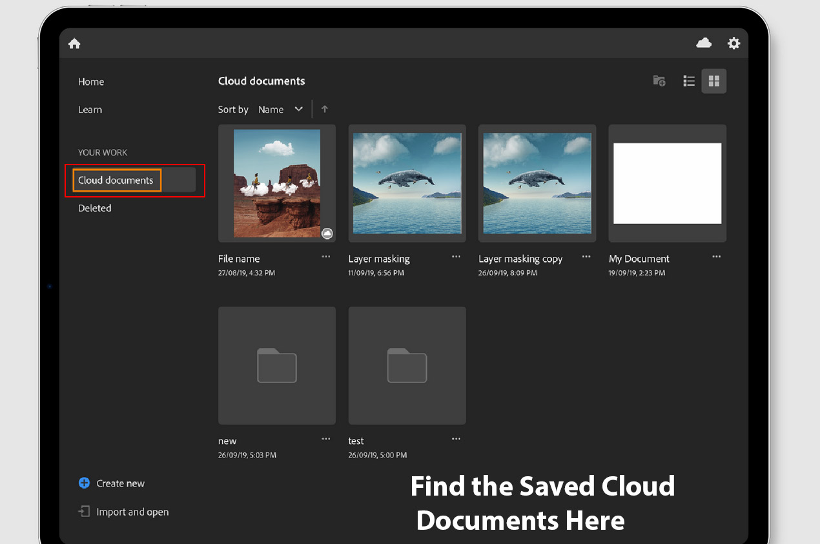Open more options for test folder

pos(456,439)
